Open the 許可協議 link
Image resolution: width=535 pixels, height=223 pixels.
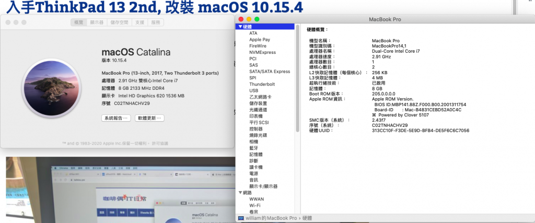pos(160,144)
